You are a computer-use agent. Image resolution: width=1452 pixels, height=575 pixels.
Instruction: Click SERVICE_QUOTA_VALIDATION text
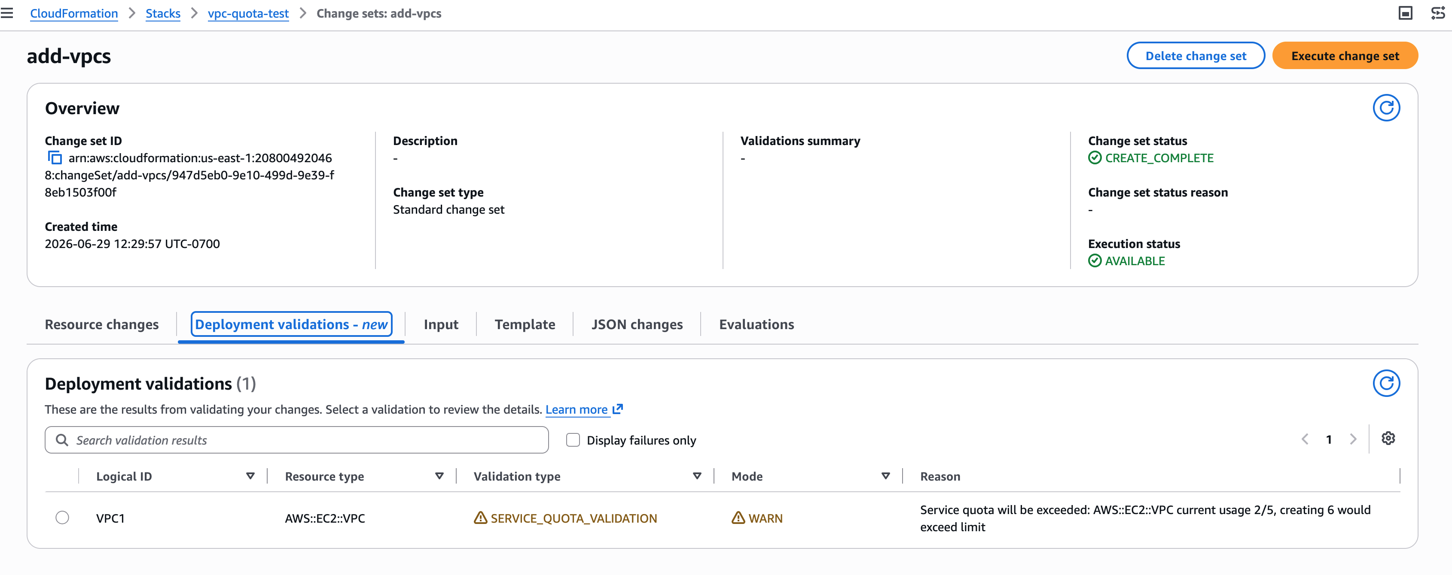(574, 518)
